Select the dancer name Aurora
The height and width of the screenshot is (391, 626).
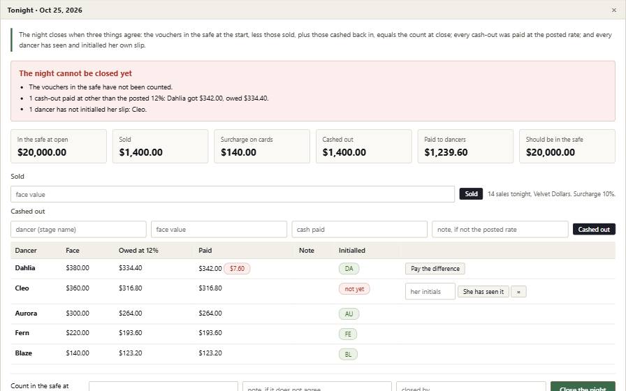point(26,313)
